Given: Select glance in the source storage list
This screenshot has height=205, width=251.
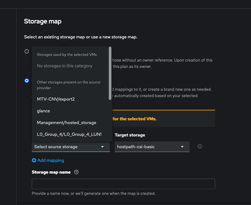Looking at the screenshot, I should coord(43,111).
